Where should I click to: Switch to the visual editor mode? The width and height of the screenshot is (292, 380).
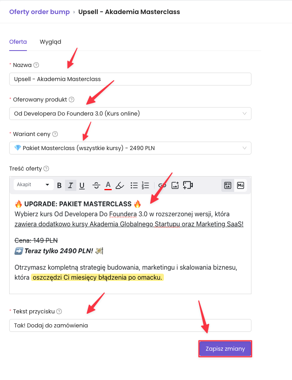[228, 185]
